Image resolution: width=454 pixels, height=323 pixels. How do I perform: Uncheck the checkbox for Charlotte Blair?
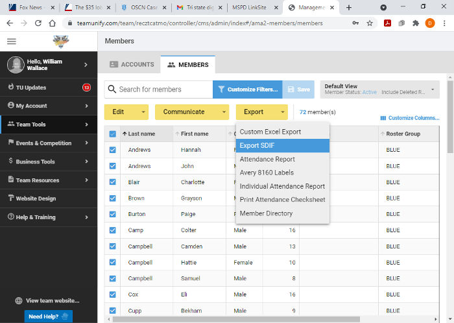pyautogui.click(x=112, y=182)
